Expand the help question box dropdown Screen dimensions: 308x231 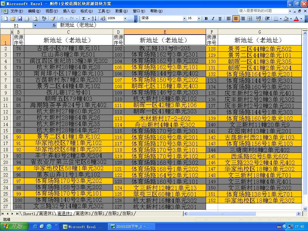pos(290,11)
